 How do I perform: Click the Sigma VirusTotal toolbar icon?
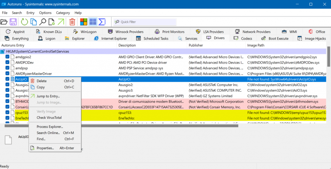pos(102,22)
